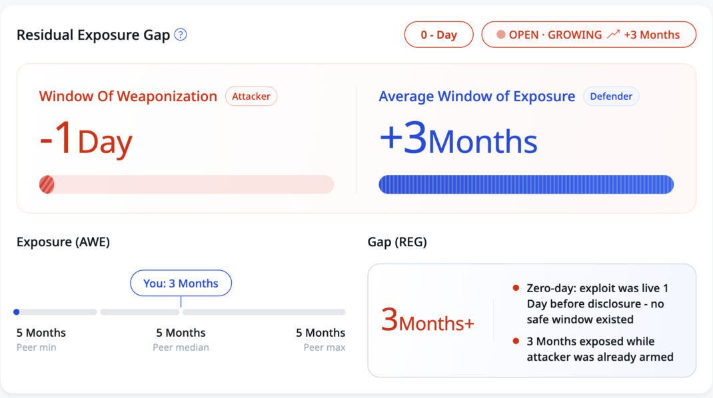Click the "Gap (REG)" section title
713x398 pixels.
[397, 242]
